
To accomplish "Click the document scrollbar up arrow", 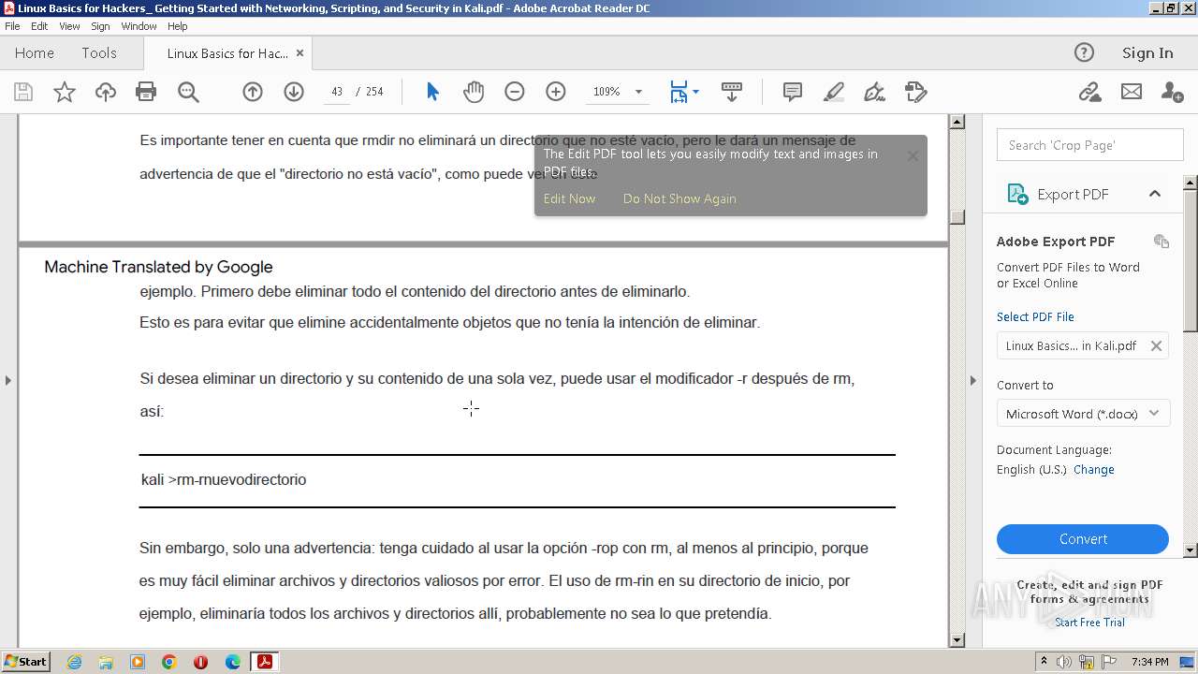I will (x=957, y=122).
